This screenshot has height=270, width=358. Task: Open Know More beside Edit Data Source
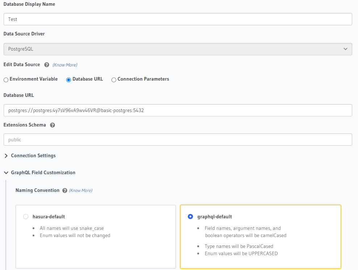(x=65, y=65)
